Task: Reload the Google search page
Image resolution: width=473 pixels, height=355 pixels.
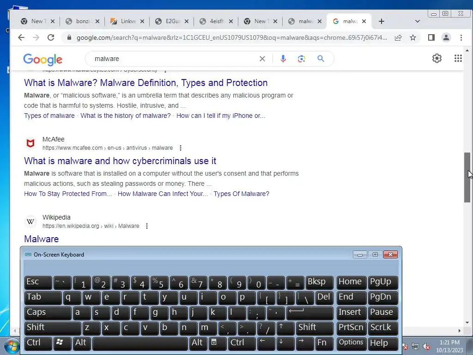Action: 51,37
